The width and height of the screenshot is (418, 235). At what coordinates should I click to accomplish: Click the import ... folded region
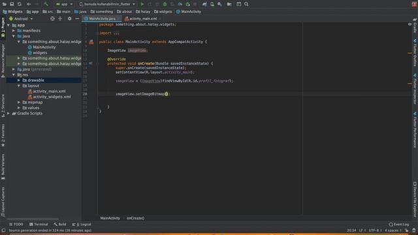(109, 33)
